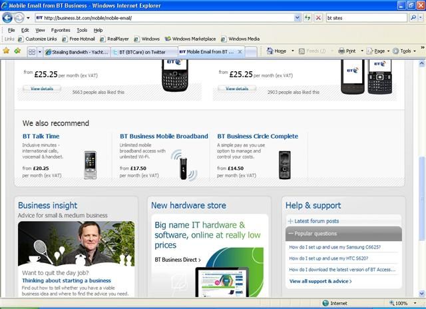426x309 pixels.
Task: Open BT Access download question link
Action: pos(342,270)
